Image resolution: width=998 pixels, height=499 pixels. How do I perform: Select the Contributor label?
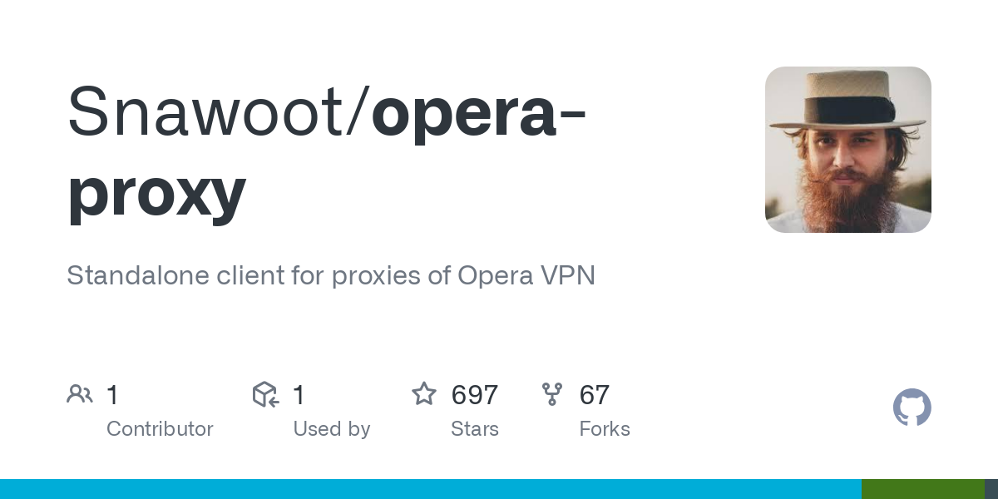coord(160,429)
